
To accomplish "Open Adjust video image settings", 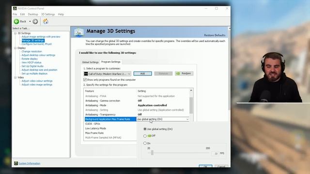I will pyautogui.click(x=37, y=85).
